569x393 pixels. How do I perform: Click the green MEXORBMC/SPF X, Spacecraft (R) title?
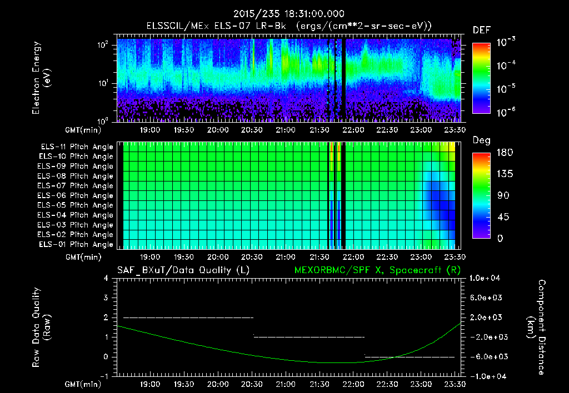pos(378,270)
